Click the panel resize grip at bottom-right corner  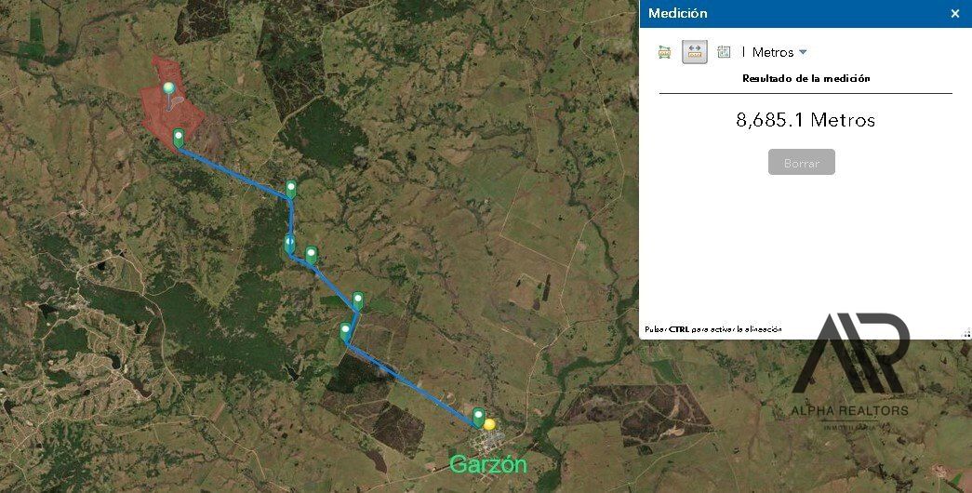965,334
